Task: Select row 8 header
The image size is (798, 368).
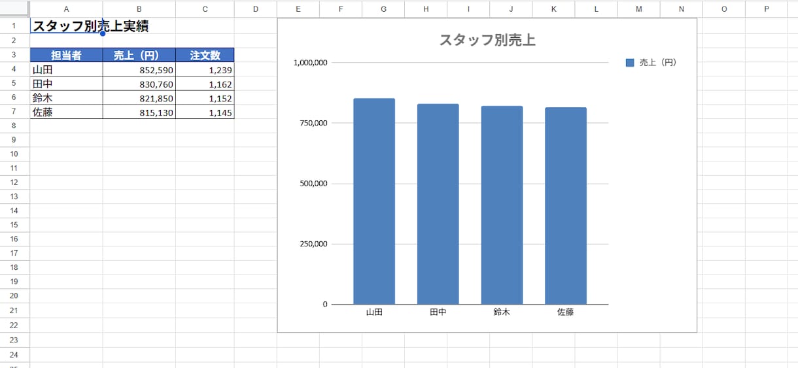Action: [14, 125]
